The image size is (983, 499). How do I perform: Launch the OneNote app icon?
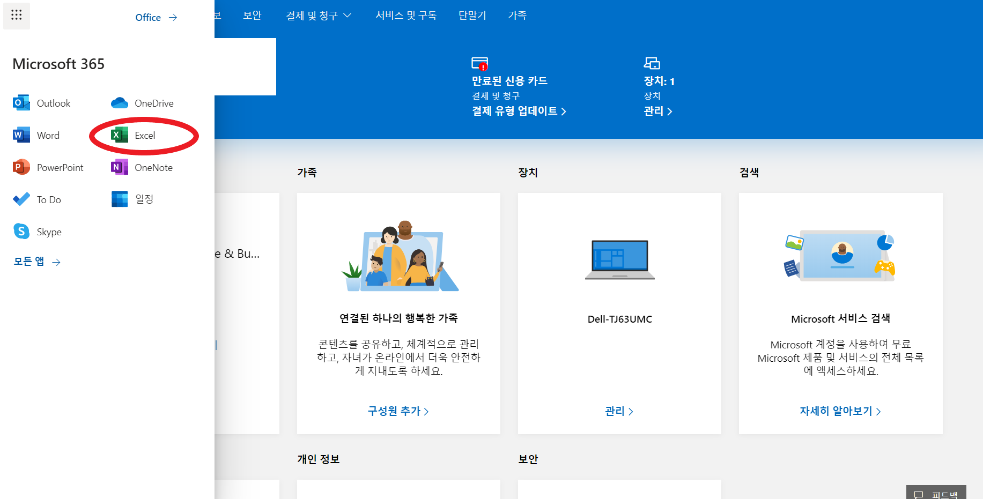pos(119,167)
